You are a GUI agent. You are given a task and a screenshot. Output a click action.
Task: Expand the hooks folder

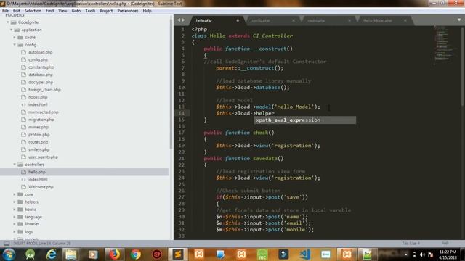(15, 210)
